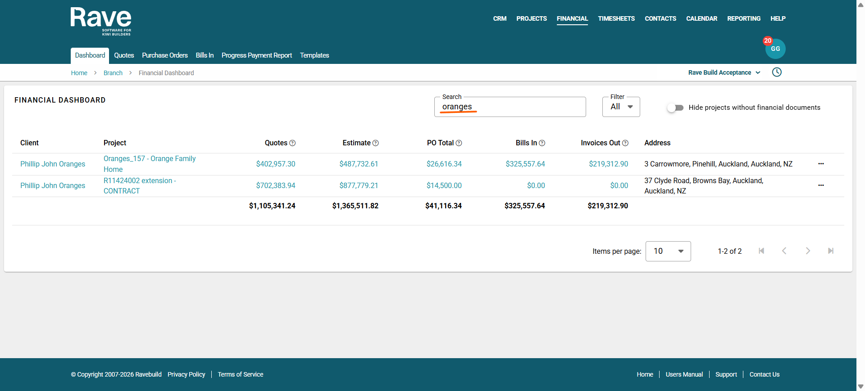The image size is (865, 391).
Task: Click the clock history icon
Action: coord(777,72)
